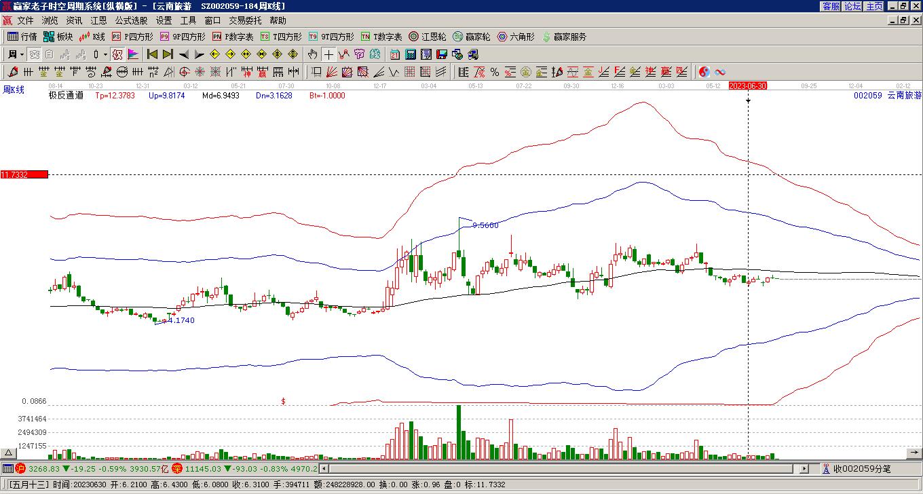Open the red-blue yin-yang icon
Image resolution: width=923 pixels, height=494 pixels.
pos(704,72)
